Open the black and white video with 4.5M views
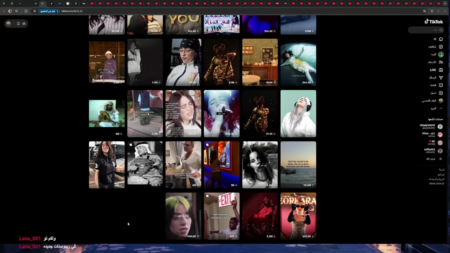 [260, 165]
